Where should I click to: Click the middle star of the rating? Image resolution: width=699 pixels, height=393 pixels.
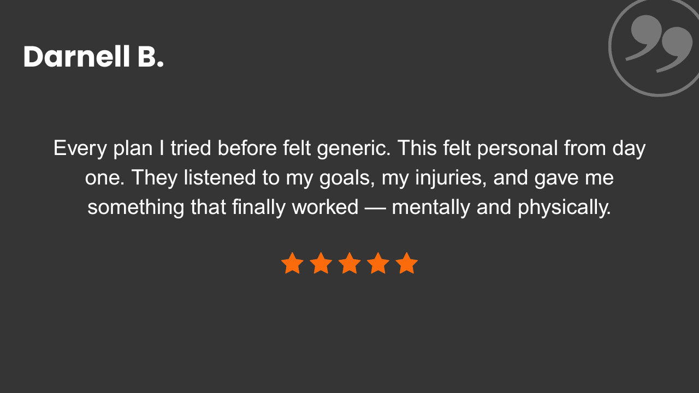(x=349, y=263)
